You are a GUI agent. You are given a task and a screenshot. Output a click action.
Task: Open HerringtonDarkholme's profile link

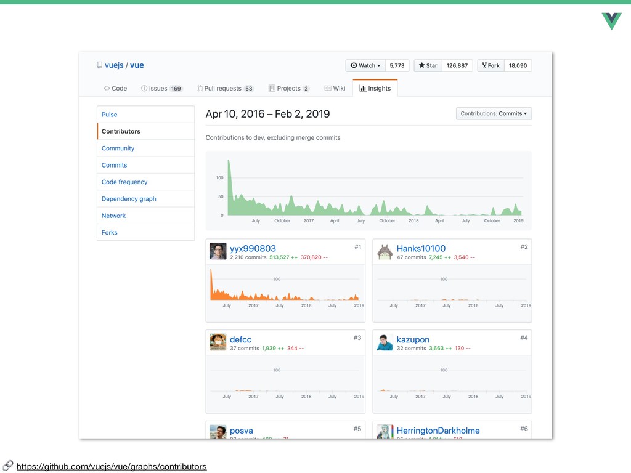[x=438, y=431]
